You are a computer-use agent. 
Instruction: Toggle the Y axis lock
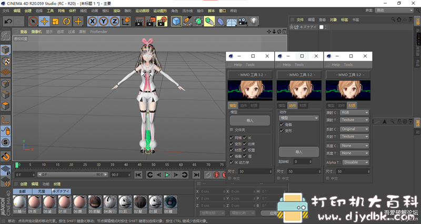point(103,21)
